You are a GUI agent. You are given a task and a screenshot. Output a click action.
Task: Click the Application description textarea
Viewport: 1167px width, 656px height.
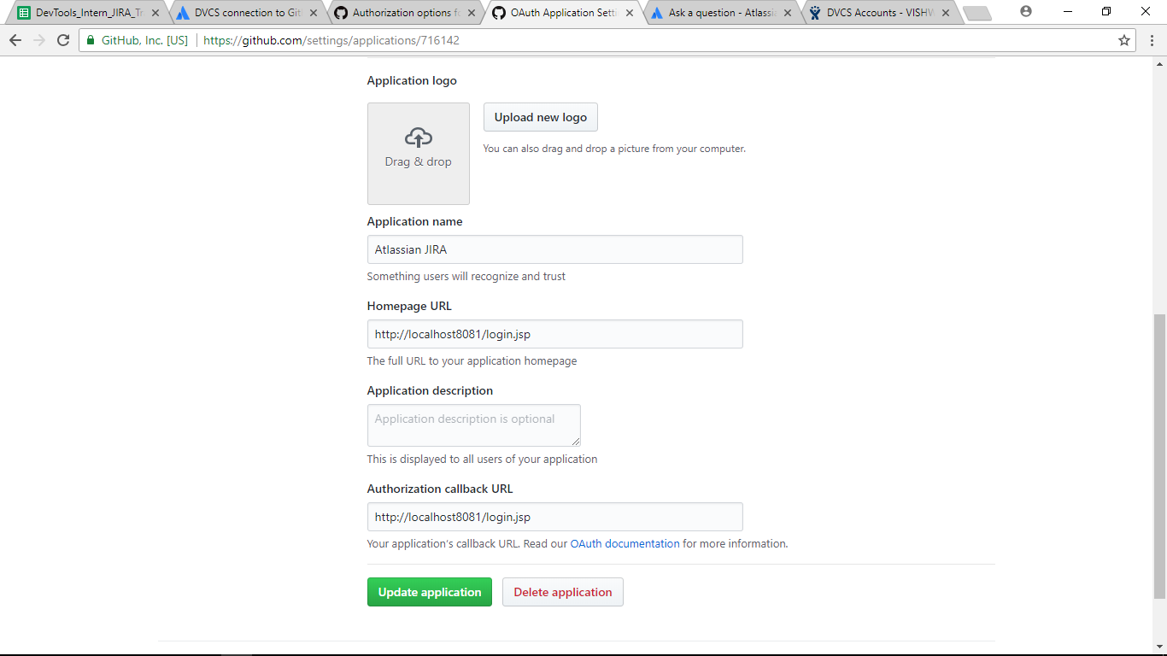point(474,425)
